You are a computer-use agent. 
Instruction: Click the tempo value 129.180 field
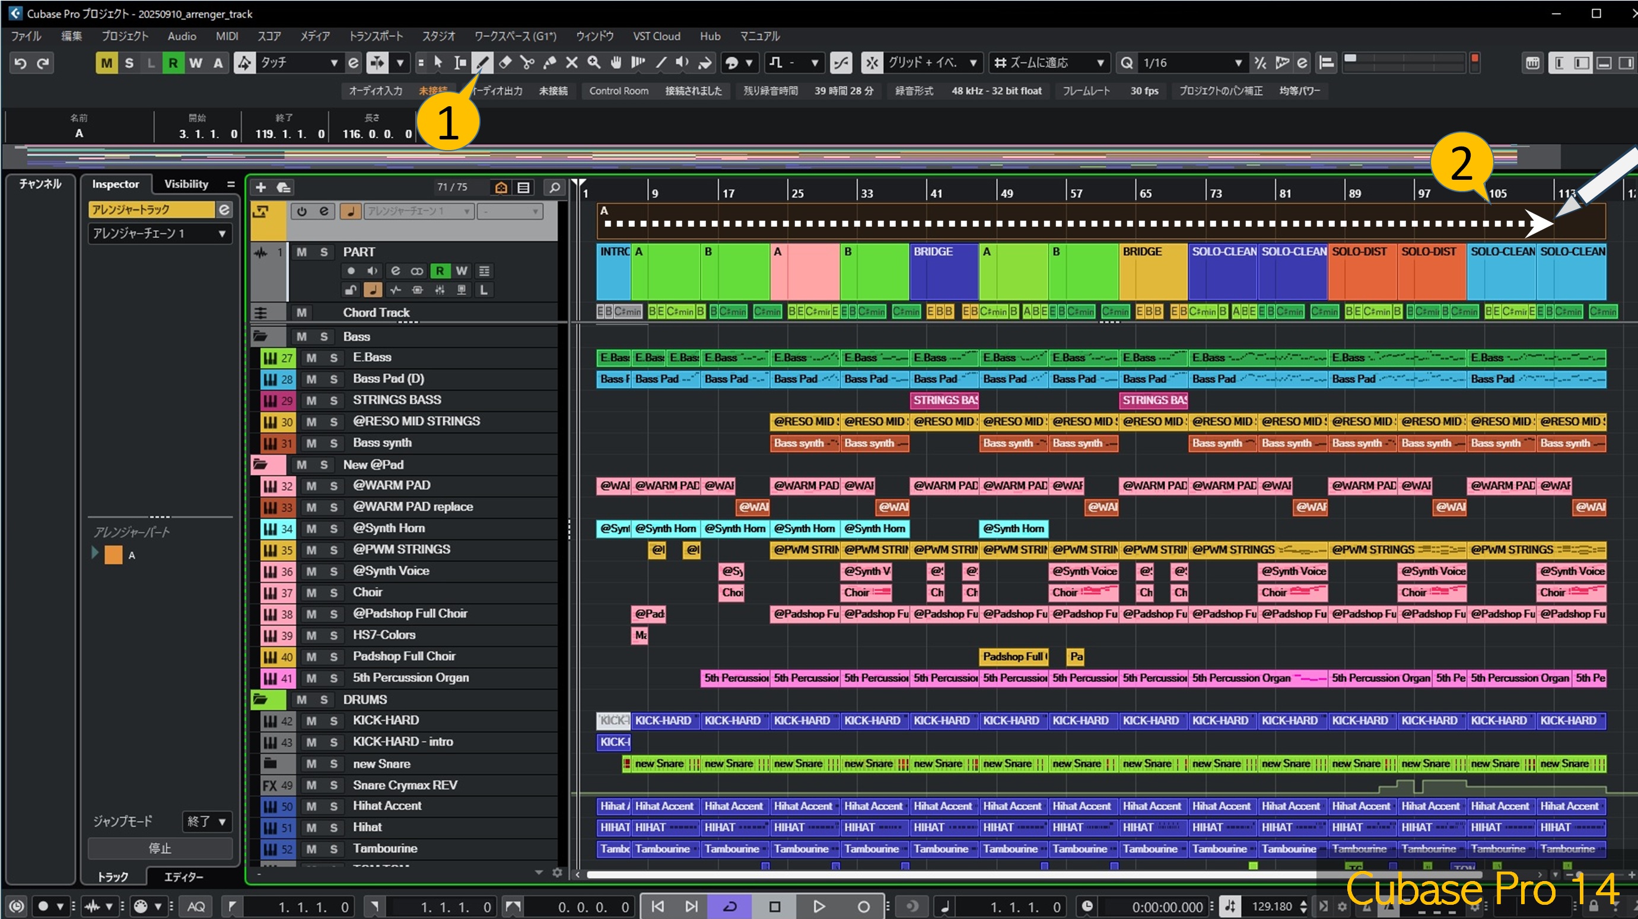[x=1271, y=907]
